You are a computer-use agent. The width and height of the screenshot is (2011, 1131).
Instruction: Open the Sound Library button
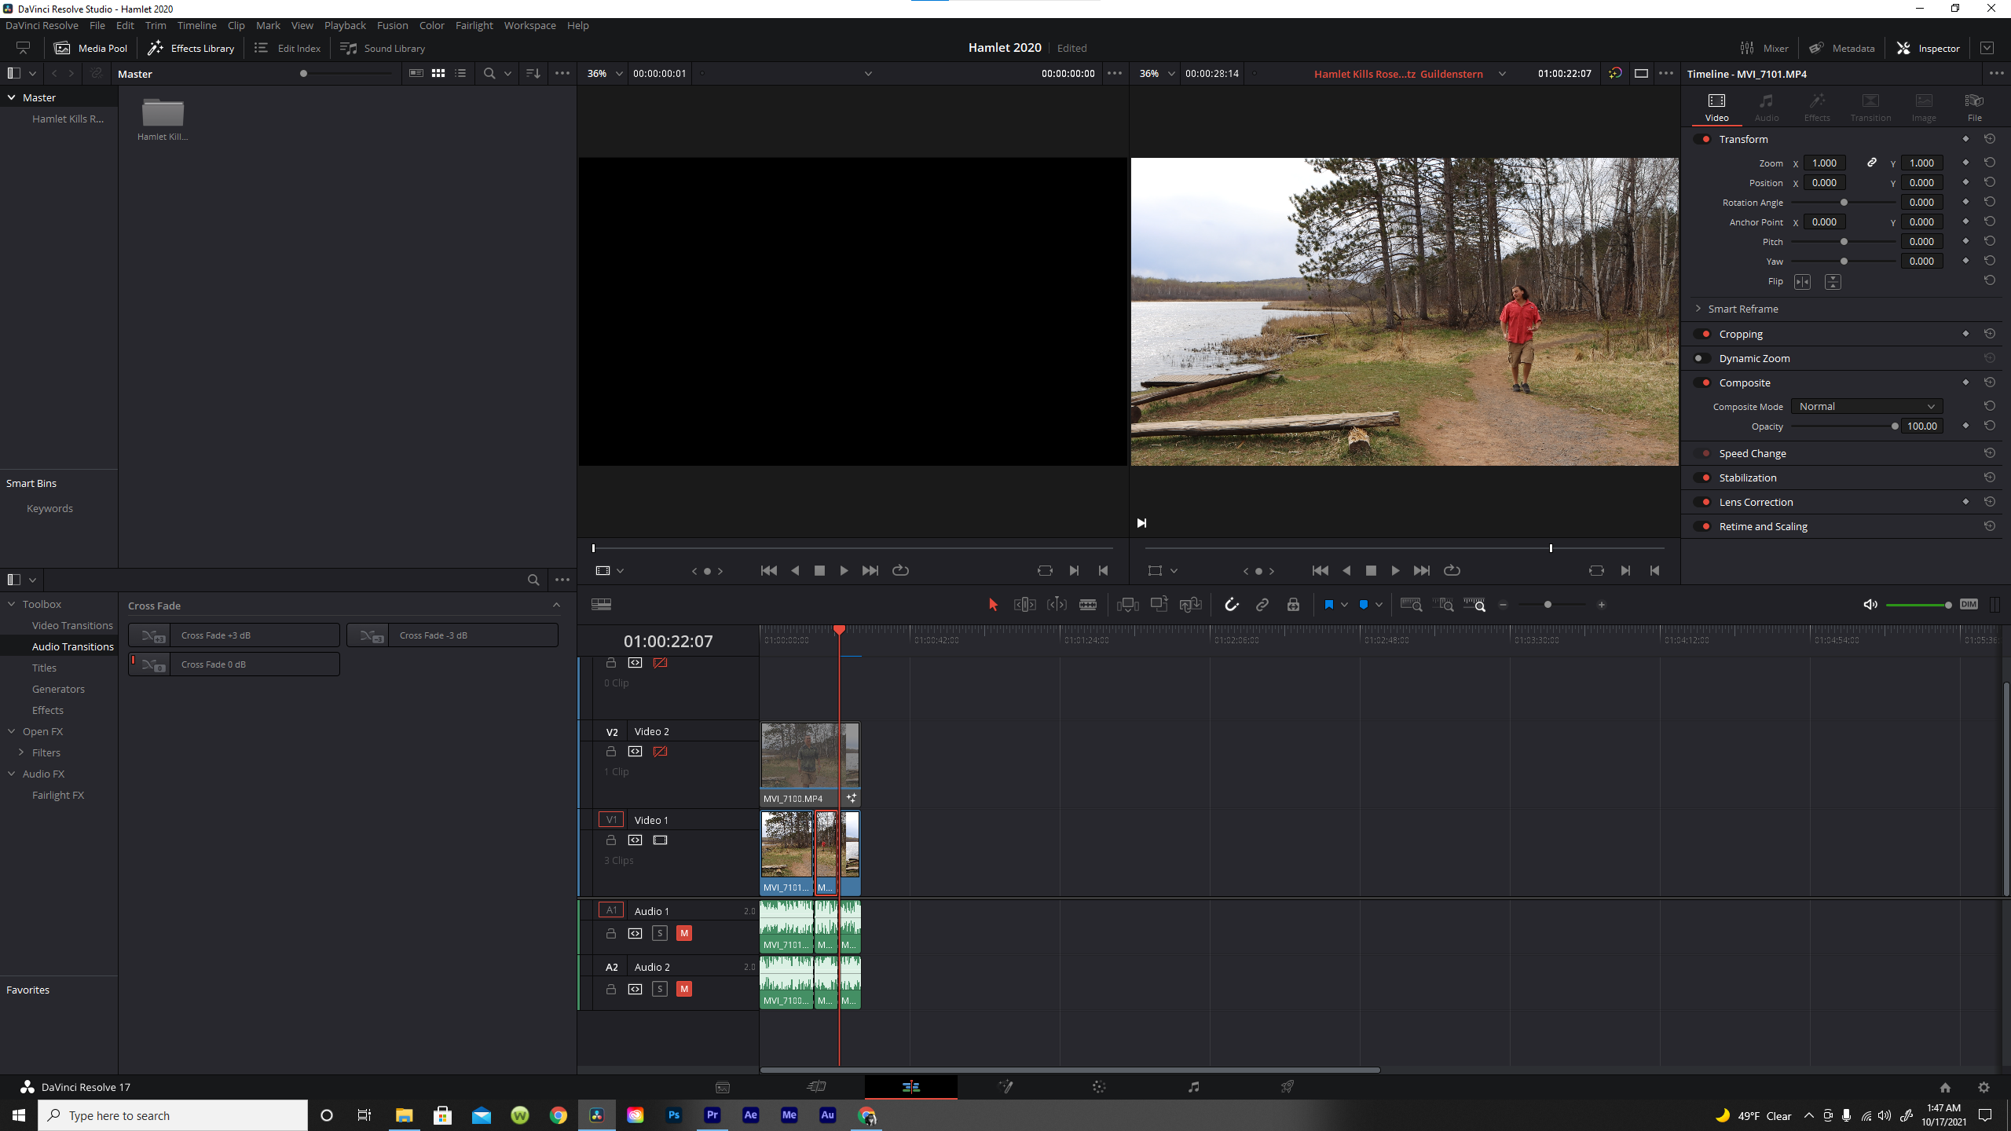[x=383, y=48]
